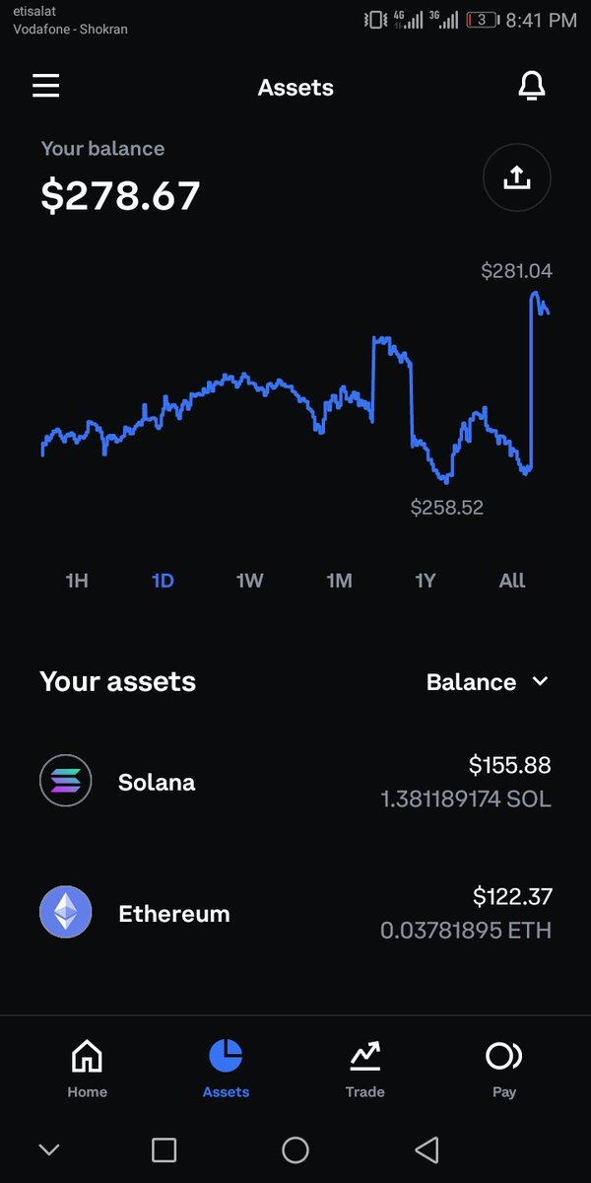Open Android recent apps square button
591x1183 pixels.
click(x=164, y=1149)
